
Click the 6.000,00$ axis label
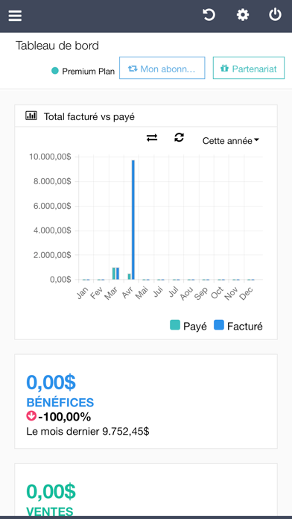tap(52, 206)
